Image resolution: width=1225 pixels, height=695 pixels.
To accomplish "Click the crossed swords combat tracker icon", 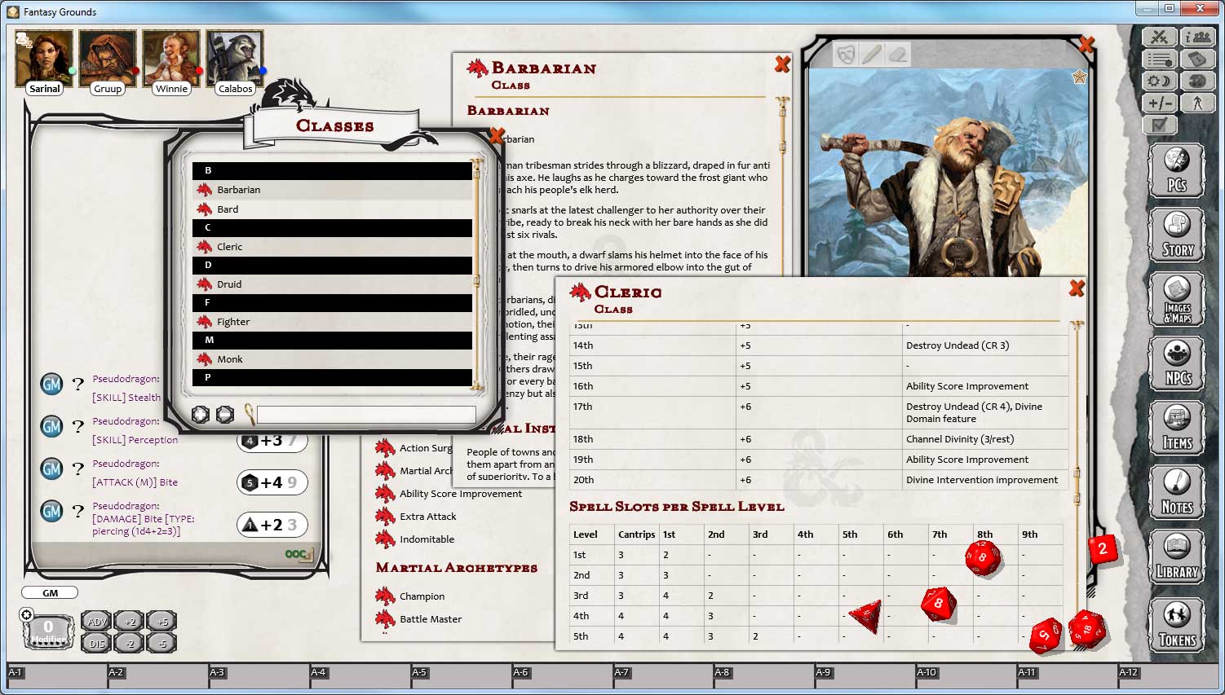I will click(x=1161, y=36).
